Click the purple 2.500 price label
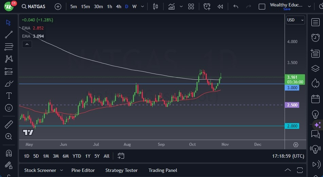Screen dimensions: 323x177 coord(292,105)
